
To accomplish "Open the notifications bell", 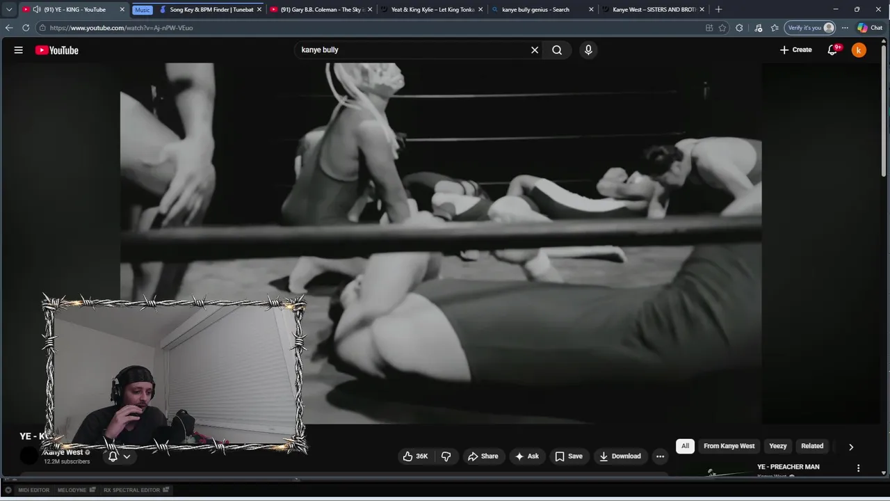I will pyautogui.click(x=832, y=50).
